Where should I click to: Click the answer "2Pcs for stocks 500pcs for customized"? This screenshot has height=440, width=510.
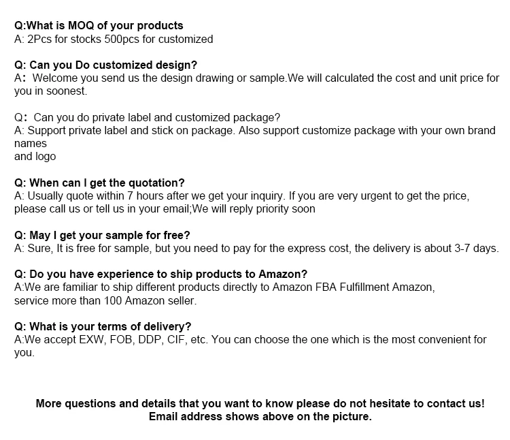[x=114, y=39]
